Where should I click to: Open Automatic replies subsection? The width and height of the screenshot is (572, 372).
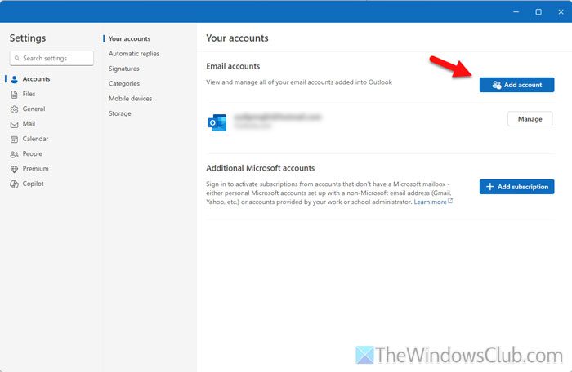134,54
